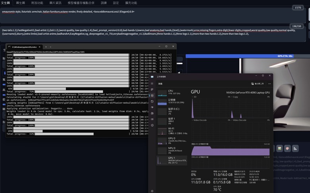Click the generated armchair preview image
Image resolution: width=310 pixels, height=193 pixels.
coord(275,94)
